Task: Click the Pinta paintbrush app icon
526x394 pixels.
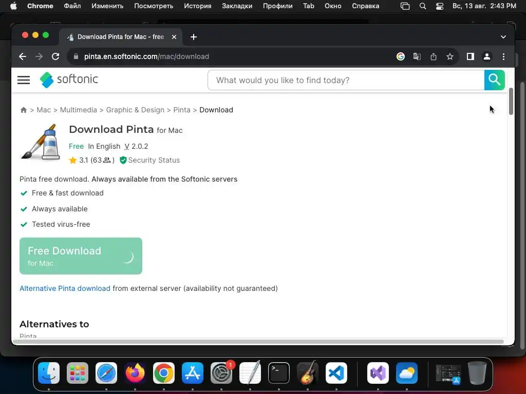Action: pyautogui.click(x=41, y=142)
